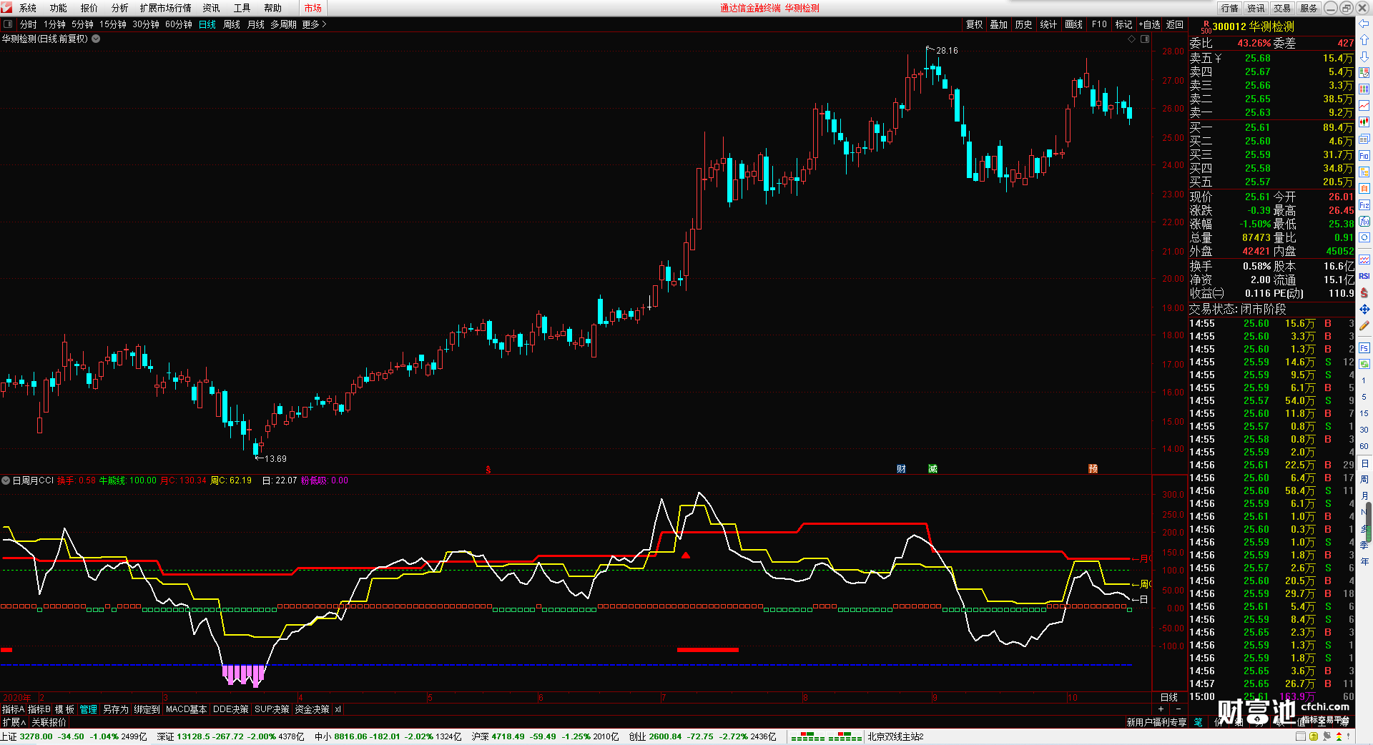Select the 周 period in right sidebar
Screen dimensions: 1373x745
coord(1364,479)
